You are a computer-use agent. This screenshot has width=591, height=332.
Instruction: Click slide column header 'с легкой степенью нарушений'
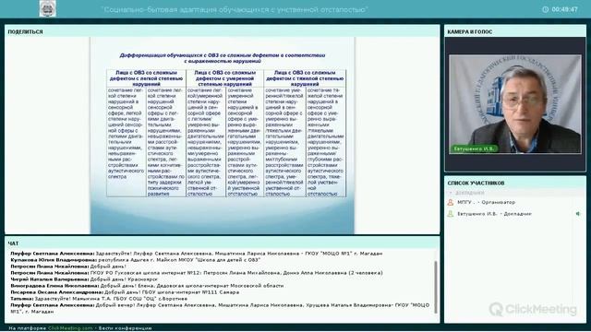coord(146,78)
